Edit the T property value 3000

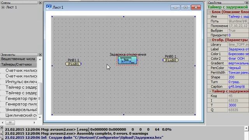click(x=238, y=105)
